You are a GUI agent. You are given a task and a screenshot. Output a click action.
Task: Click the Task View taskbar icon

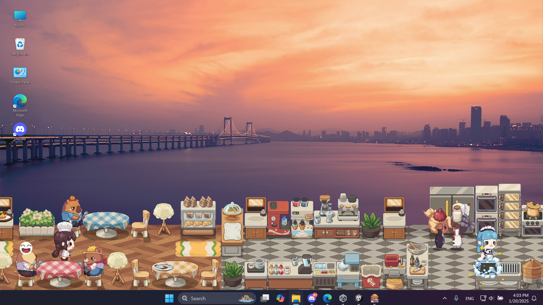click(265, 298)
